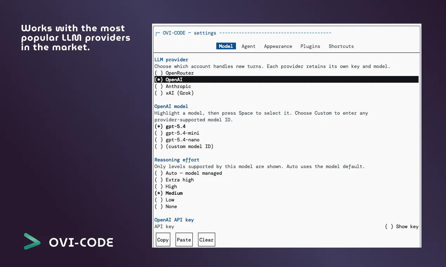Pick the xAI (Grok) provider

coord(174,93)
